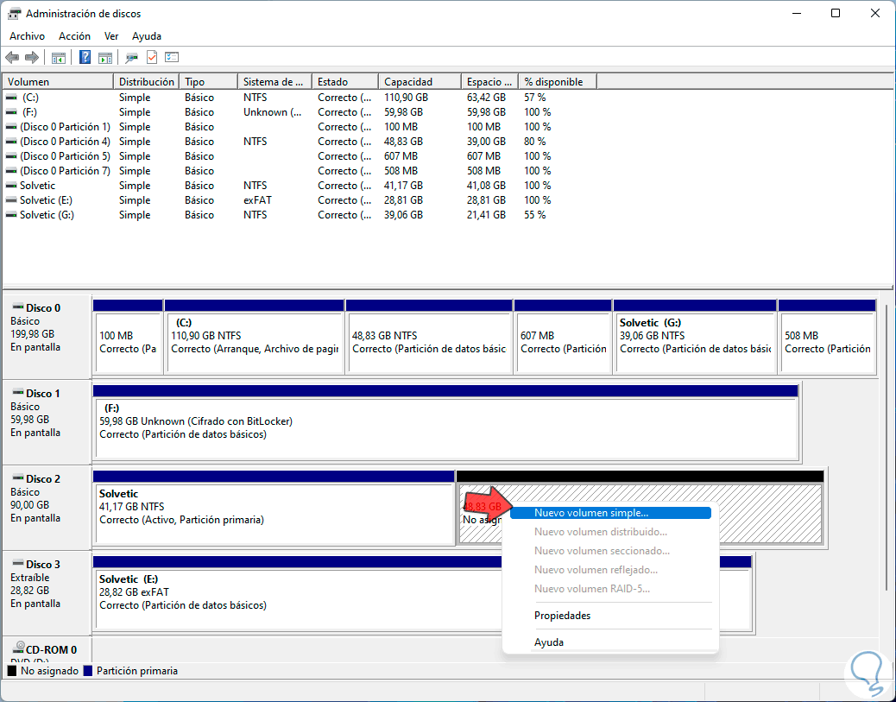
Task: Open the Ver menu
Action: 111,36
